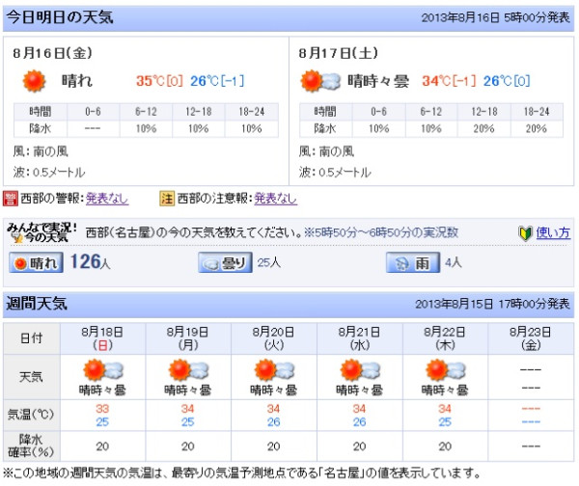579x486 pixels.
Task: Open 発表なし link for 西部の注意報
Action: click(275, 199)
